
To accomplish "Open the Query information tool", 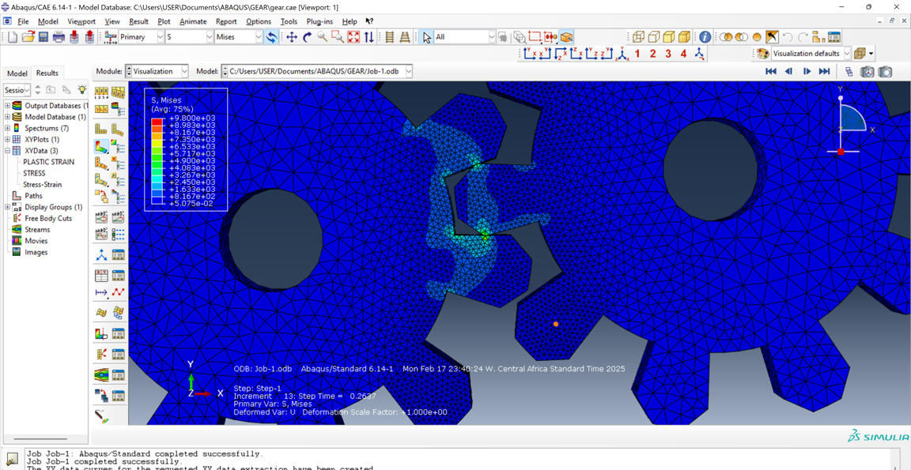I will [705, 37].
